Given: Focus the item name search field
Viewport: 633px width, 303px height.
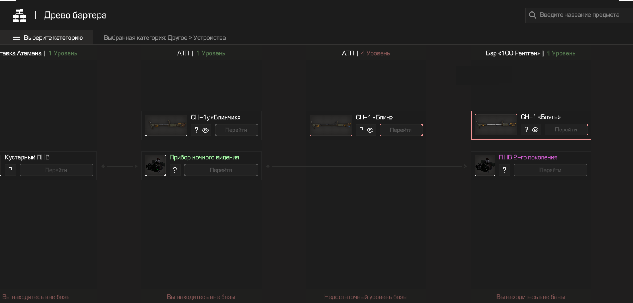Looking at the screenshot, I should click(x=579, y=15).
